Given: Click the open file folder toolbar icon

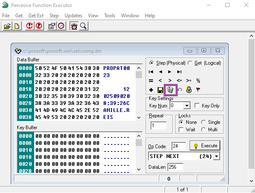Looking at the screenshot, I should pyautogui.click(x=7, y=26).
